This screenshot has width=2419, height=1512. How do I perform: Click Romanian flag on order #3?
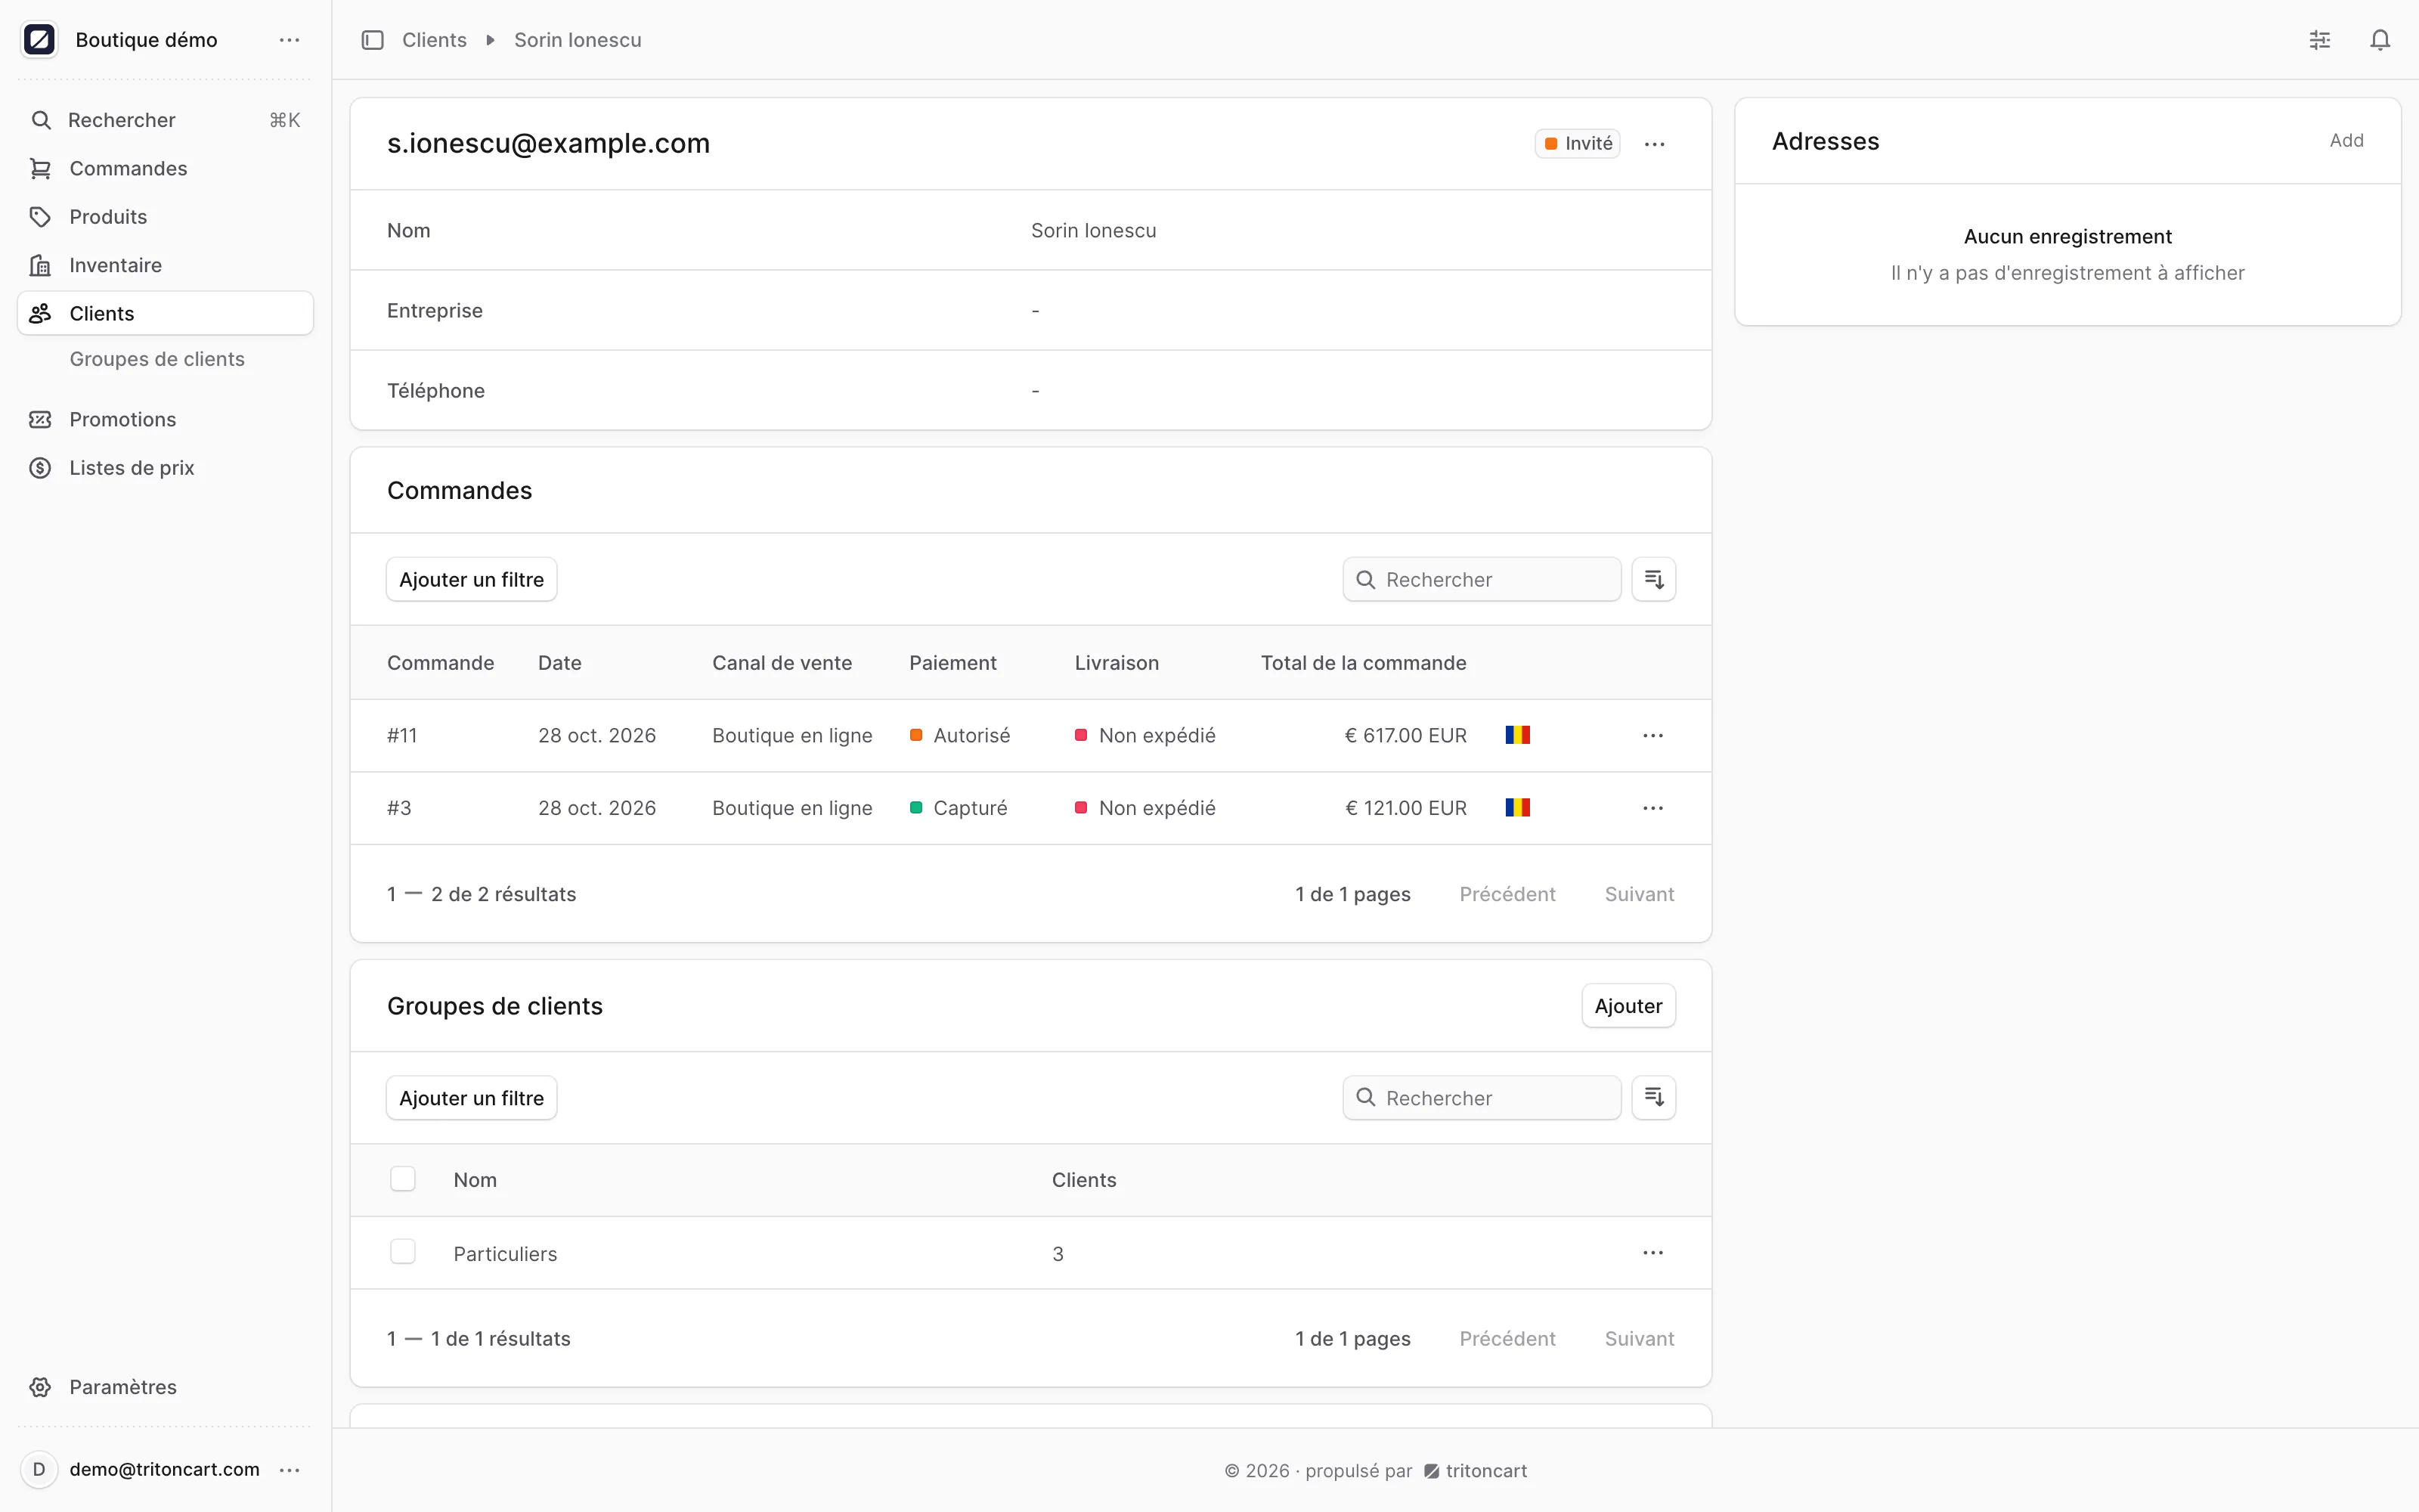coord(1517,807)
